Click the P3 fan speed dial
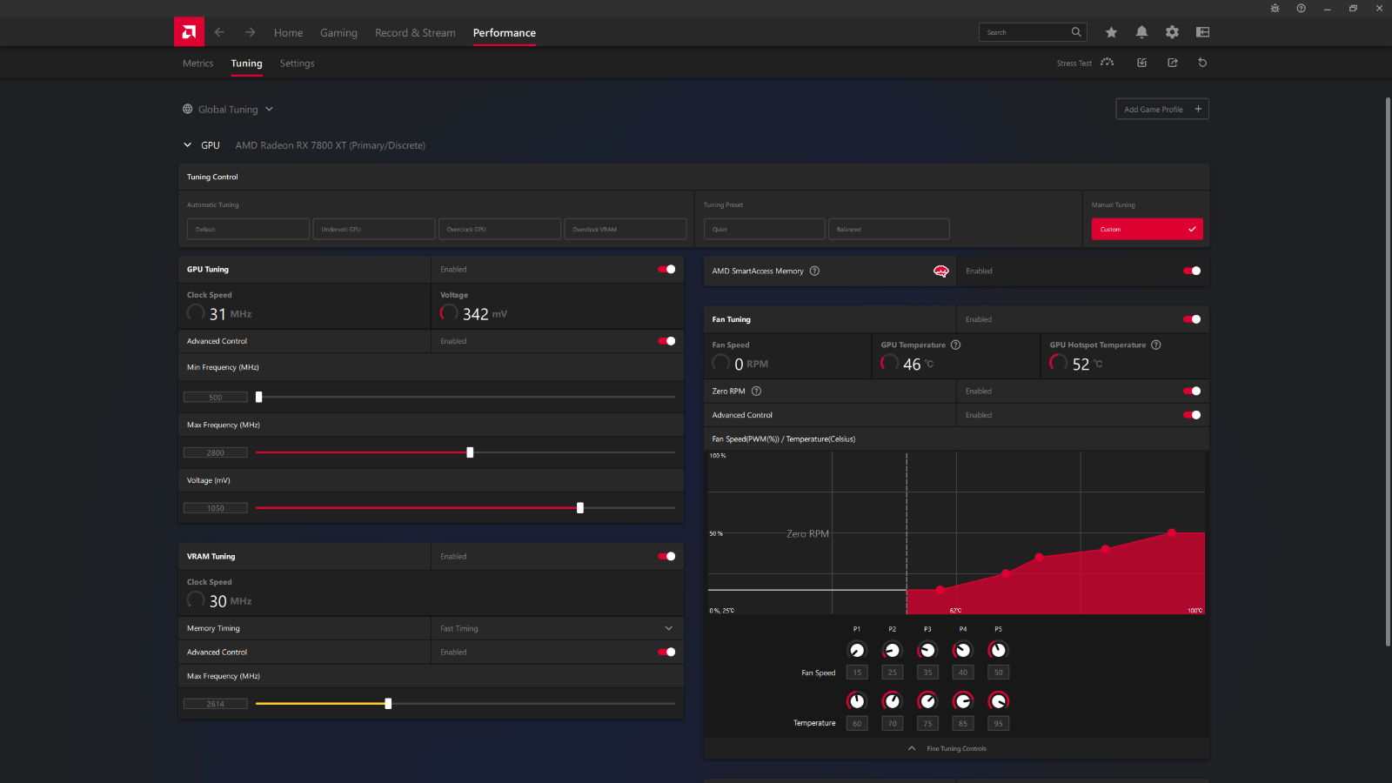 (927, 650)
